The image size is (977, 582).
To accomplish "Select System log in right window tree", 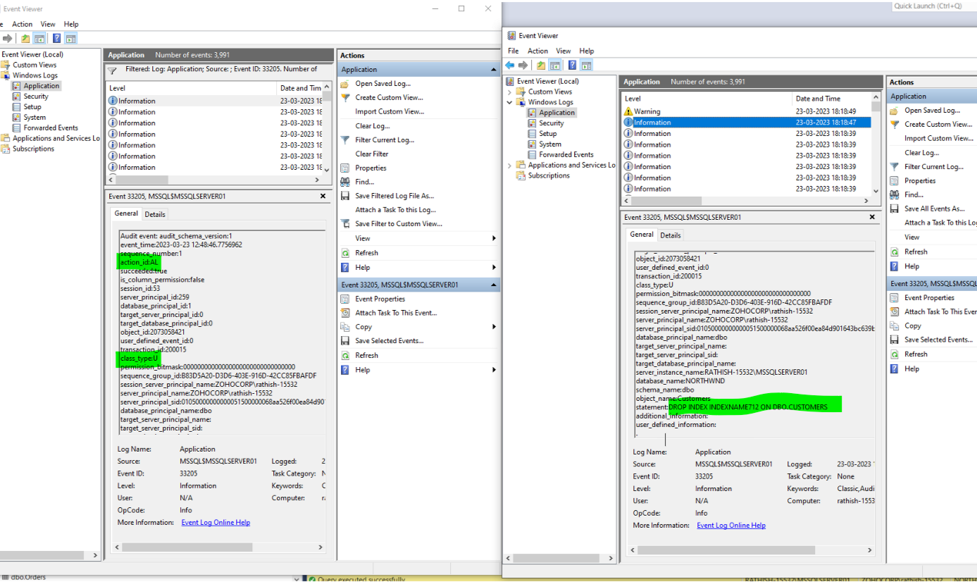I will pyautogui.click(x=550, y=144).
